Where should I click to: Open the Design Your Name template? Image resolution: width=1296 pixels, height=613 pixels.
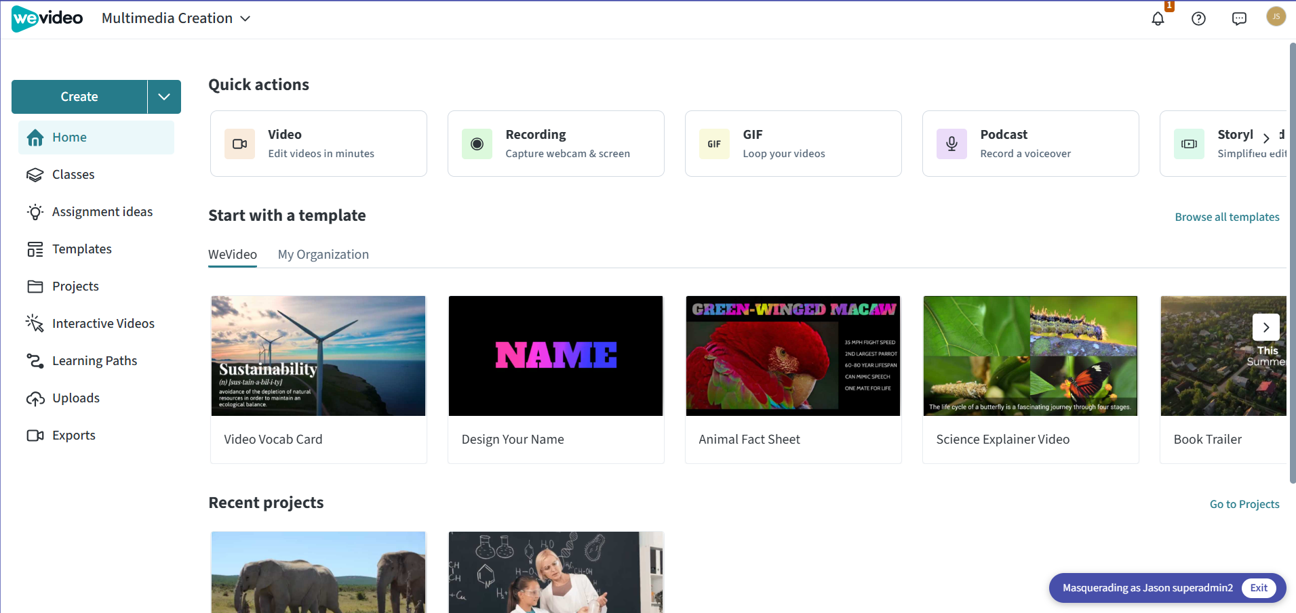click(556, 379)
